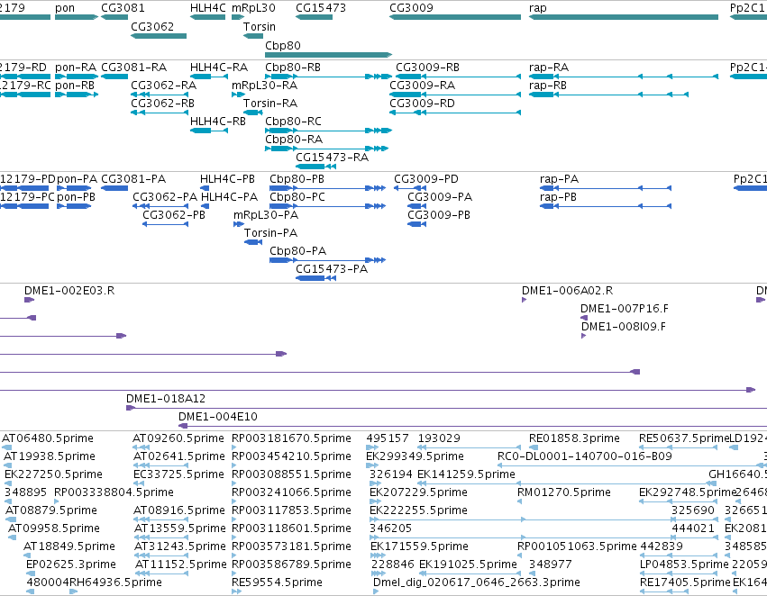Click transcript HLH4C-RB
The image size is (767, 596).
(218, 122)
